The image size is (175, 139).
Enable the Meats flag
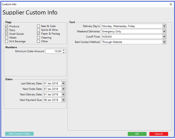click(x=7, y=38)
